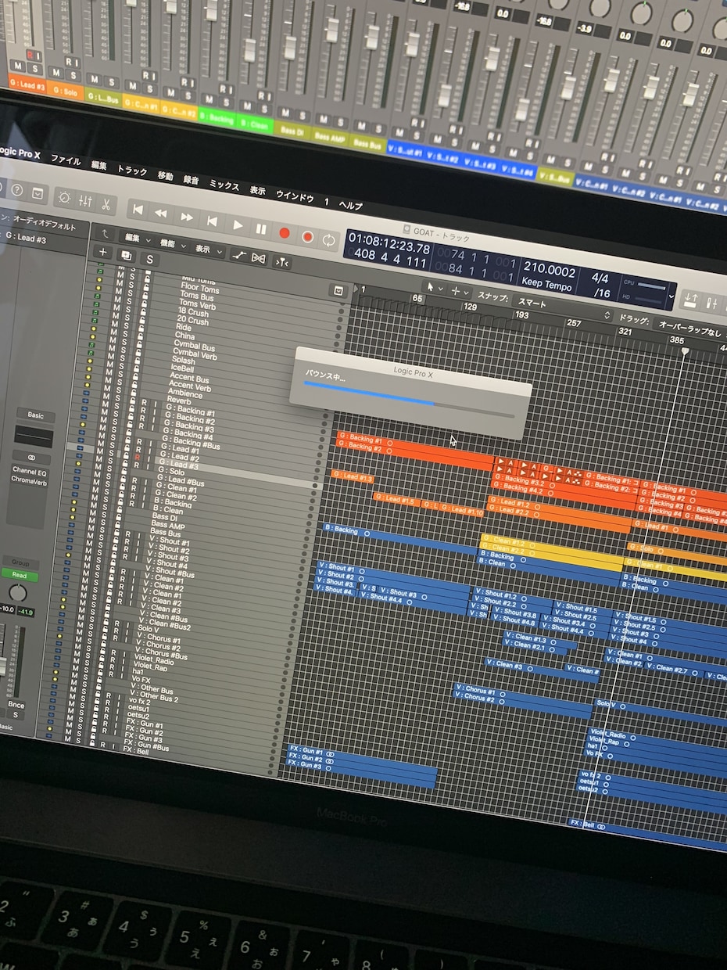727x970 pixels.
Task: Click the Rewind transport button
Action: [161, 213]
